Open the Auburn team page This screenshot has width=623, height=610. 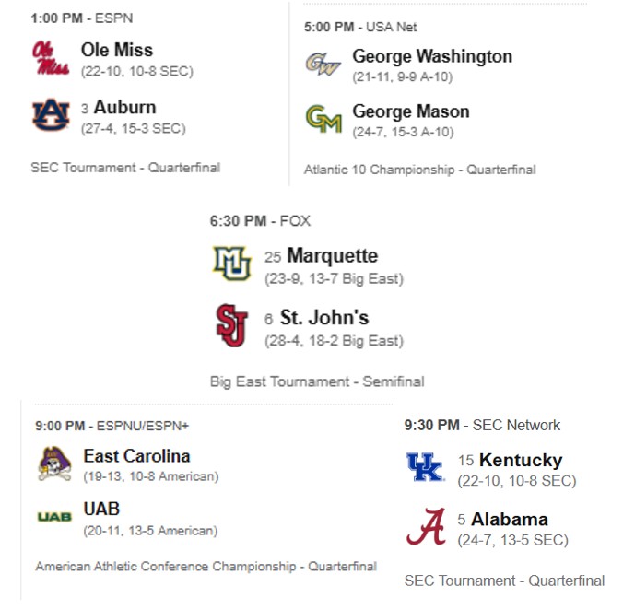[124, 107]
